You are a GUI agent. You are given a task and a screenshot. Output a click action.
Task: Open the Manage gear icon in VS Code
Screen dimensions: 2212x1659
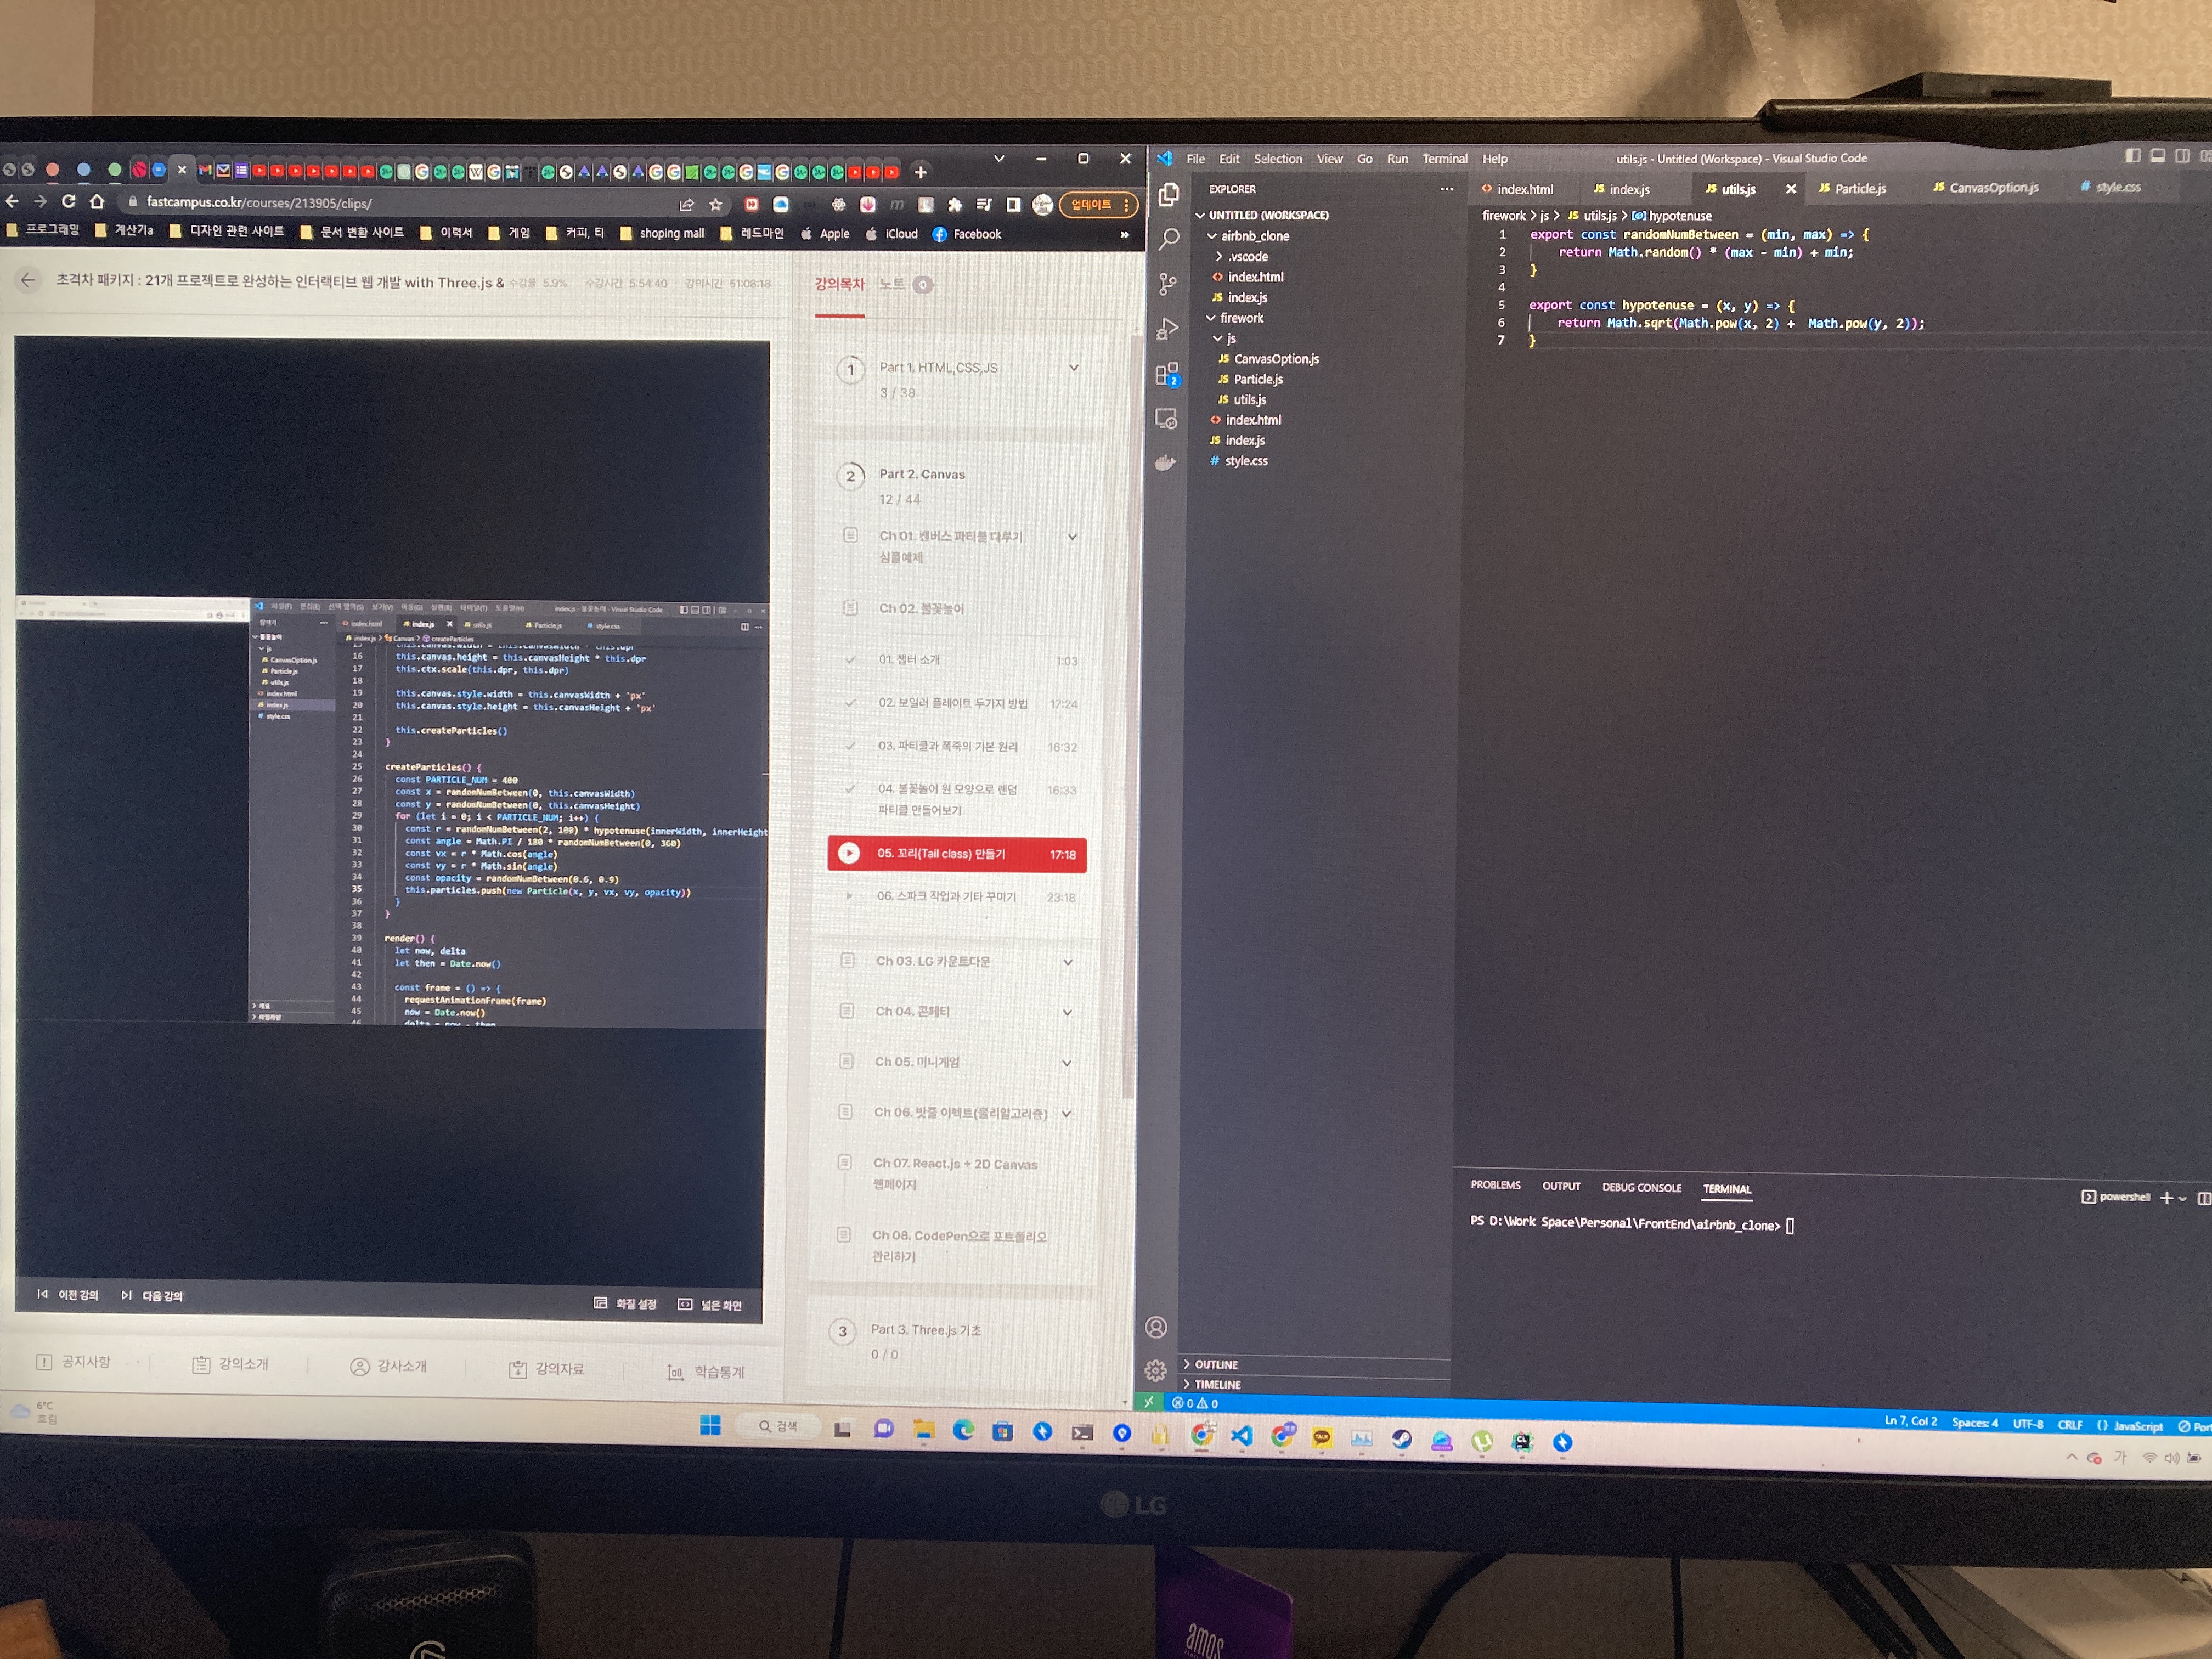(x=1155, y=1370)
